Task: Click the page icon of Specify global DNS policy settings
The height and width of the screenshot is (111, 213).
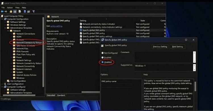Action: pyautogui.click(x=81, y=37)
